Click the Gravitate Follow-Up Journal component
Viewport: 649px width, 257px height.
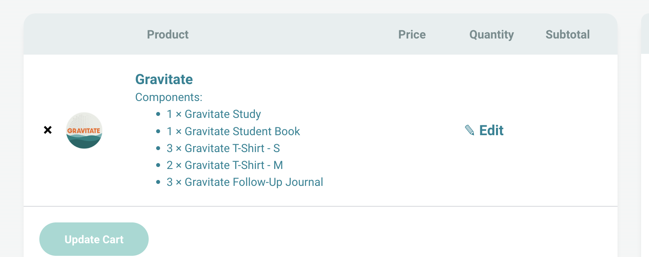pos(245,182)
